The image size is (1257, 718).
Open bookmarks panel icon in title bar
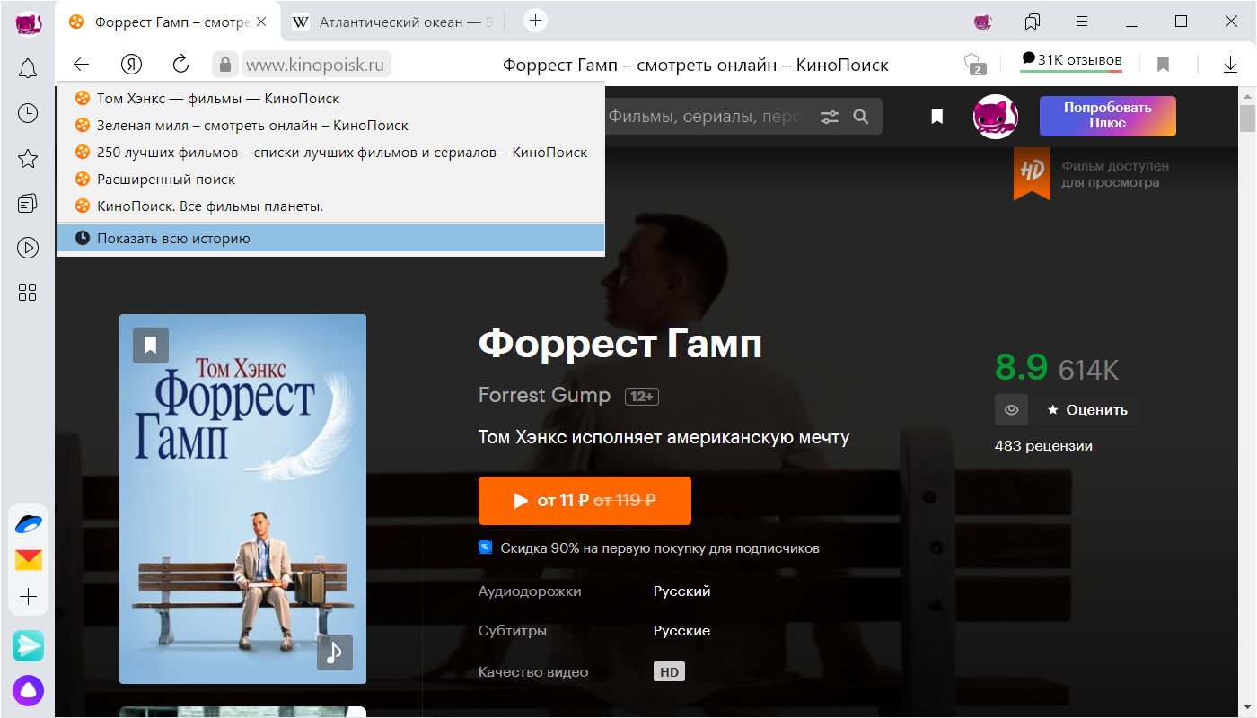[x=1033, y=22]
